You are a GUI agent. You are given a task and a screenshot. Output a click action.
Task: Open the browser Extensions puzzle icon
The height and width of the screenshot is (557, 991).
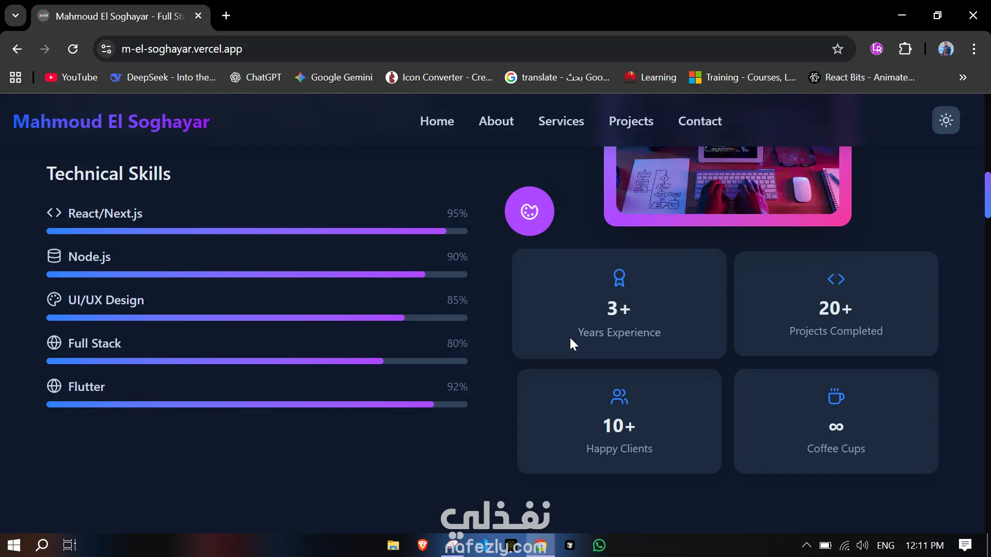(x=905, y=49)
